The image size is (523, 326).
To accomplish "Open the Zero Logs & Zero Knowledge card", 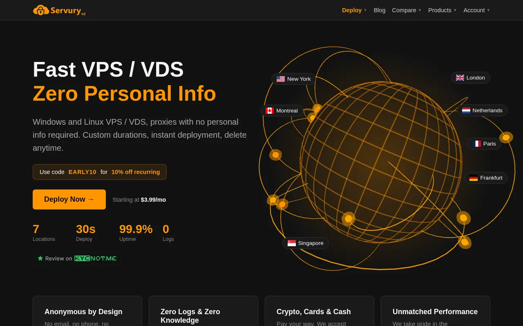I will coord(203,311).
